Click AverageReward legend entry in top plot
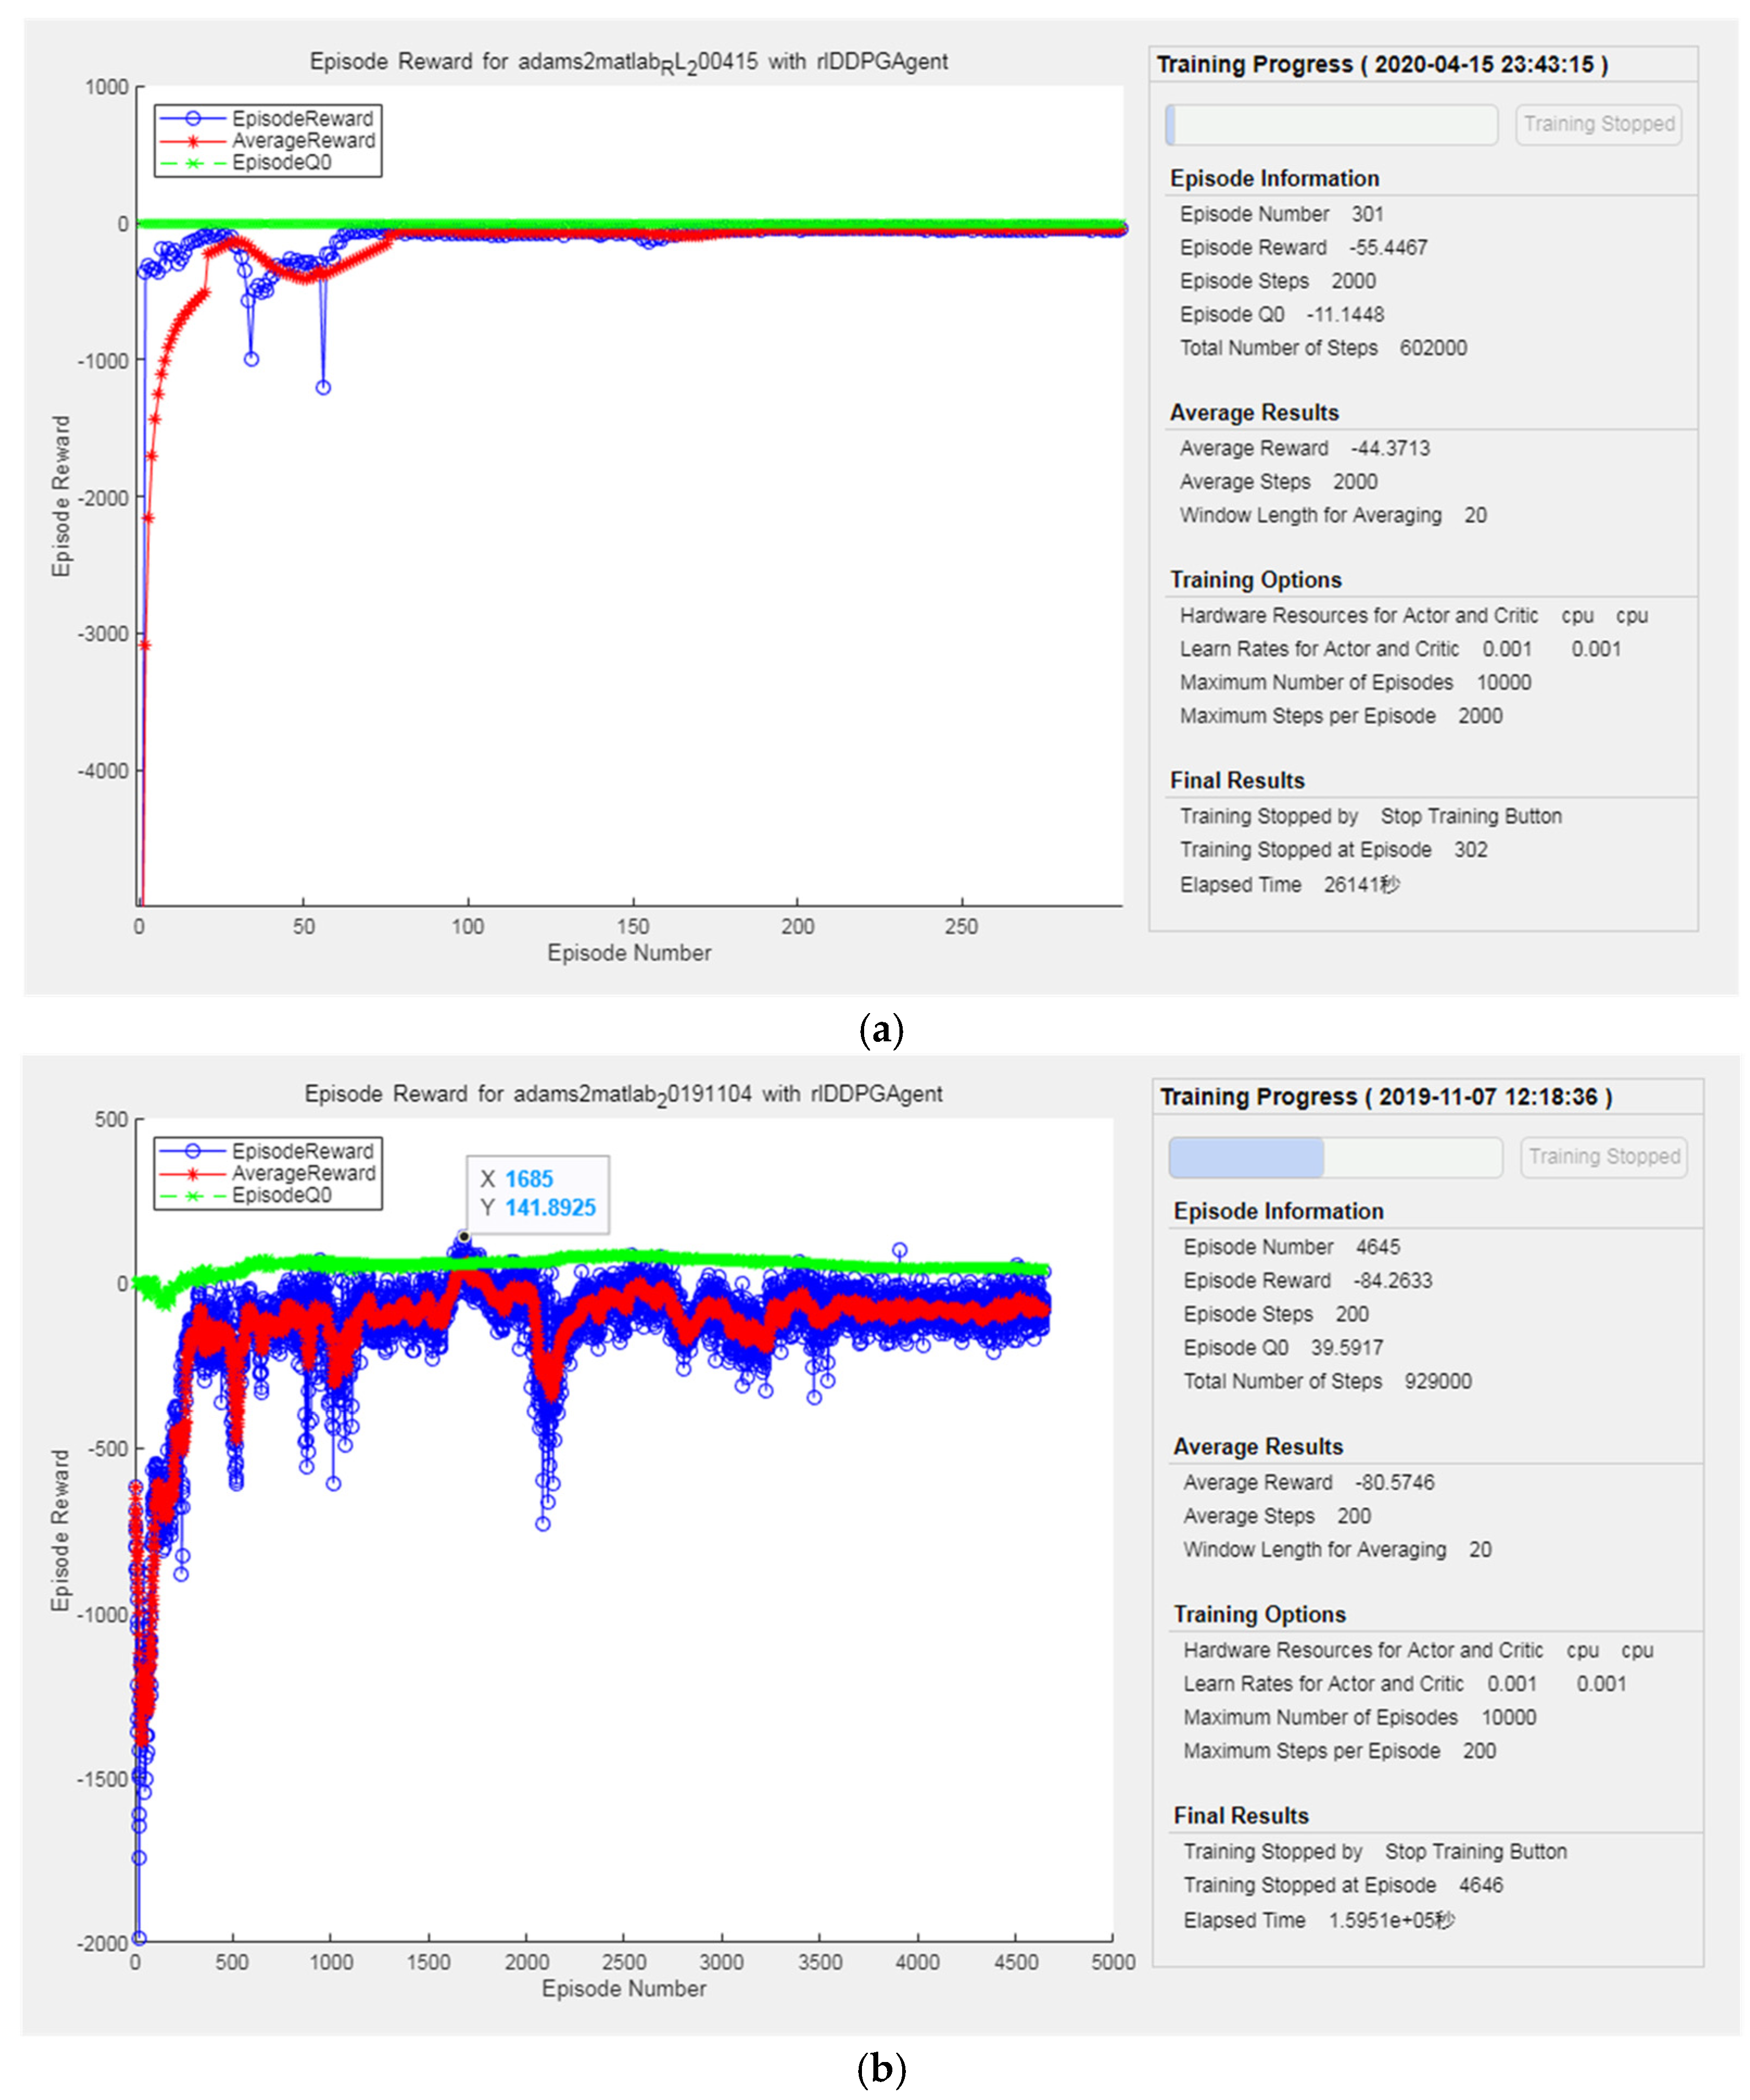 tap(303, 140)
